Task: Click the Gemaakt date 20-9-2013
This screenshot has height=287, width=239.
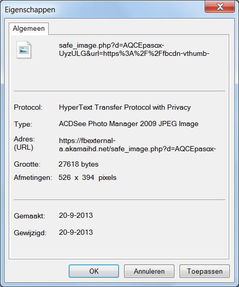Action: (76, 215)
